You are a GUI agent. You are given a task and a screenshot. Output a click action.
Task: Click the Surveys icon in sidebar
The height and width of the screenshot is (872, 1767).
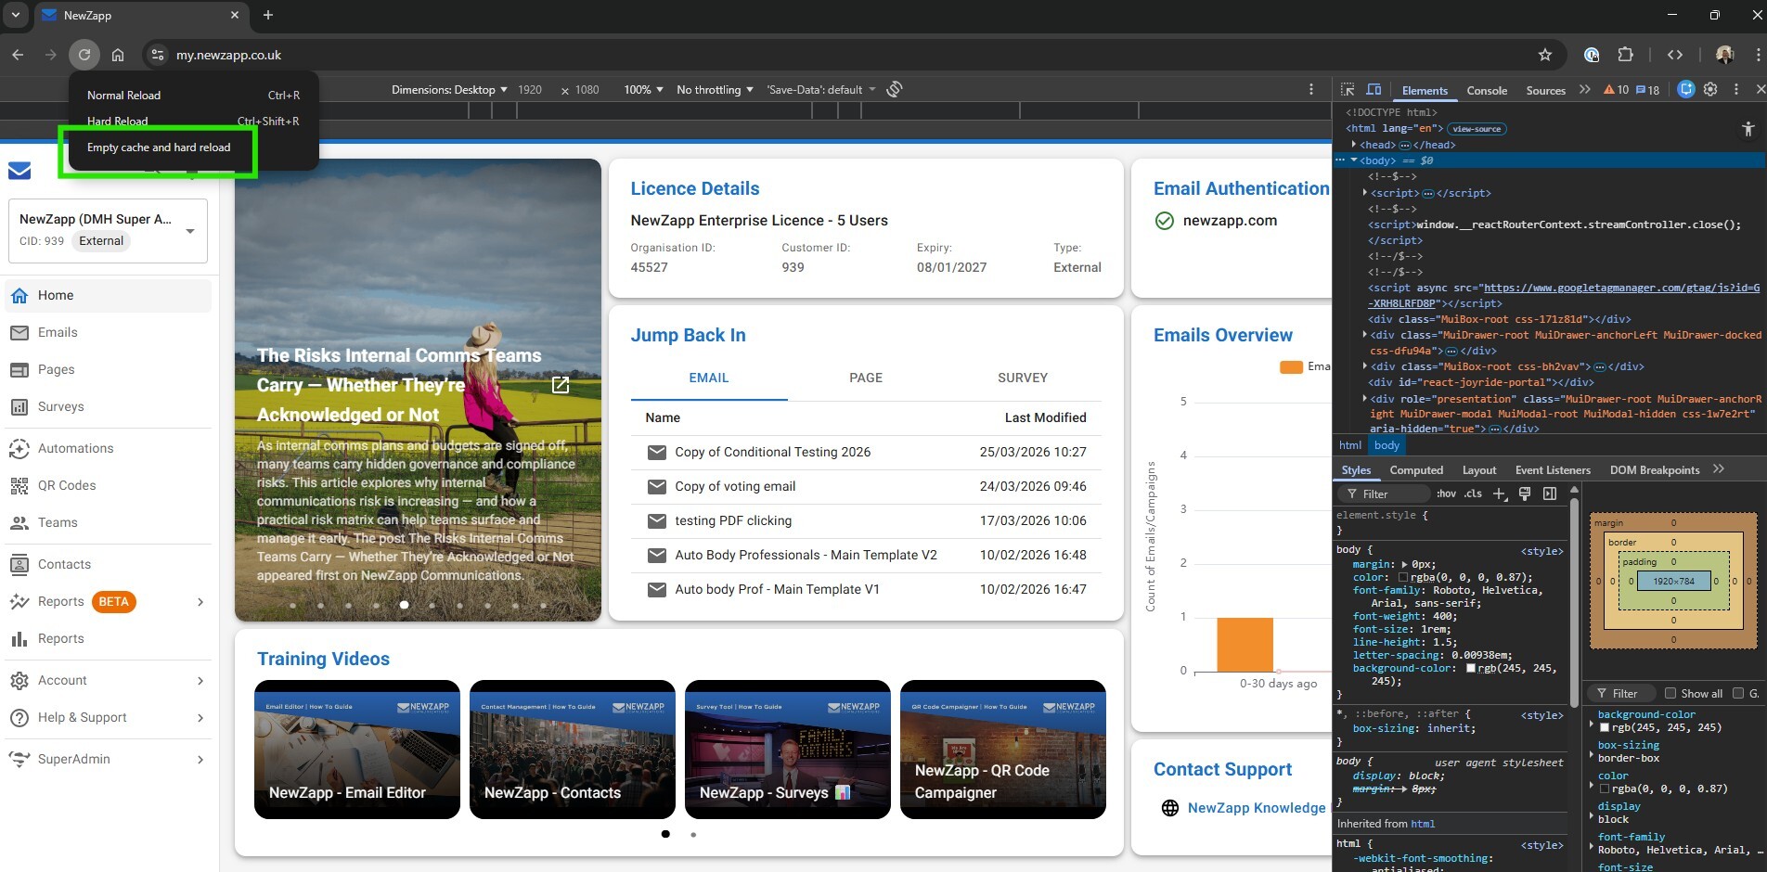(x=19, y=407)
